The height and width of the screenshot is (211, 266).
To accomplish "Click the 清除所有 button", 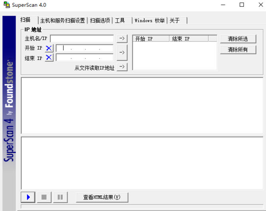I will [x=238, y=50].
